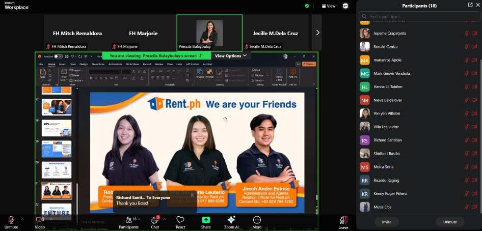Toggle mute for Mutia Elba
482x231 pixels.
[x=467, y=207]
